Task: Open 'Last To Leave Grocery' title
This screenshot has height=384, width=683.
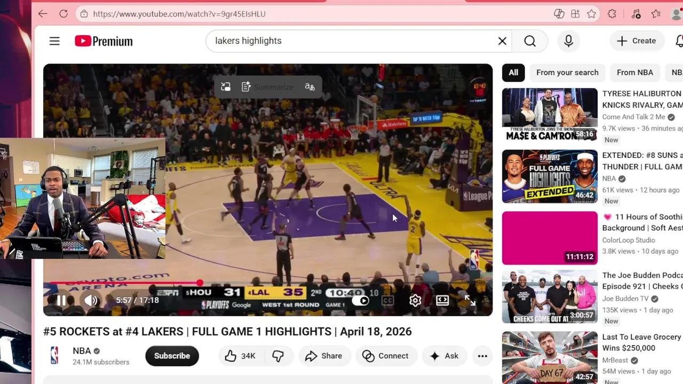Action: (x=641, y=342)
